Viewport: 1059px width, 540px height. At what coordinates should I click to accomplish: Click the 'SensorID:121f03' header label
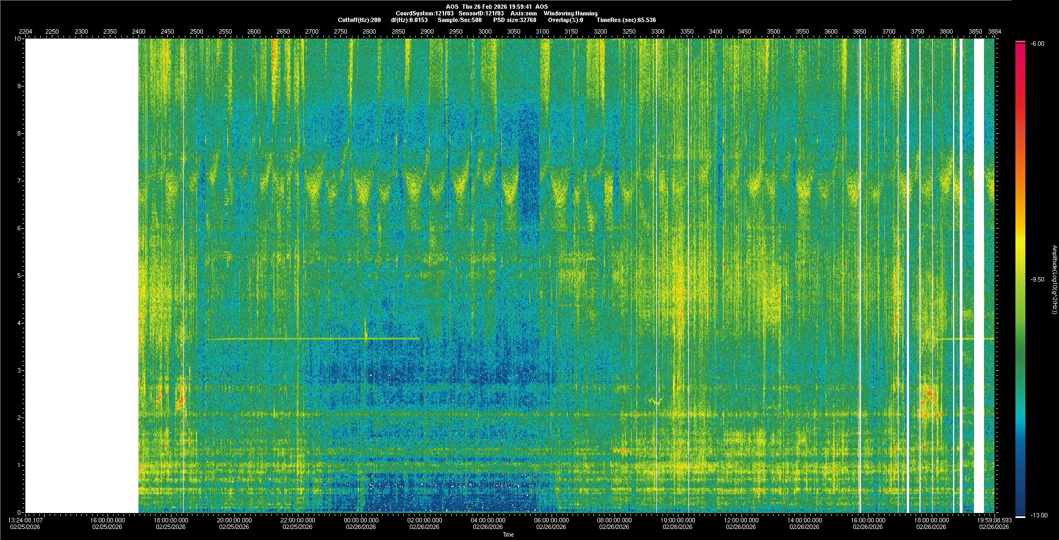pos(481,13)
